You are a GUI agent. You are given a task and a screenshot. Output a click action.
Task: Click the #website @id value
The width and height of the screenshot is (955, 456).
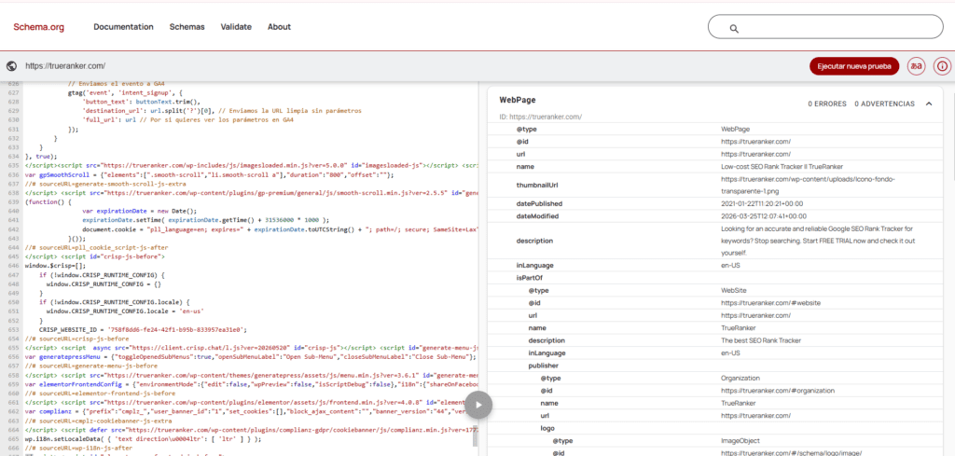(x=770, y=302)
